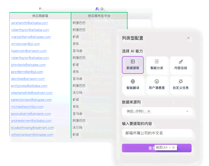Open karenjohnson@shopee.com email link
This screenshot has width=209, height=166.
point(31,100)
